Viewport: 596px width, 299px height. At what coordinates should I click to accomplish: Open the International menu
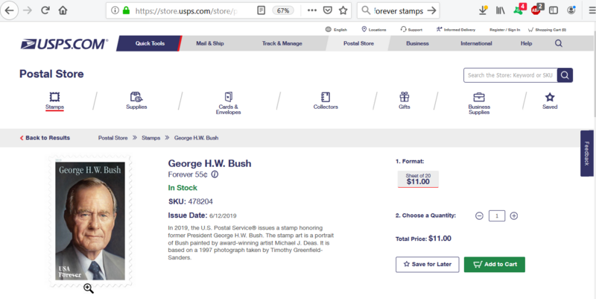[x=476, y=43]
